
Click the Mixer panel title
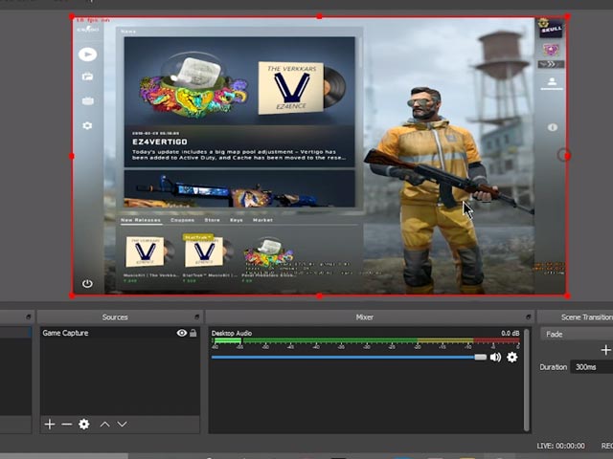point(364,317)
